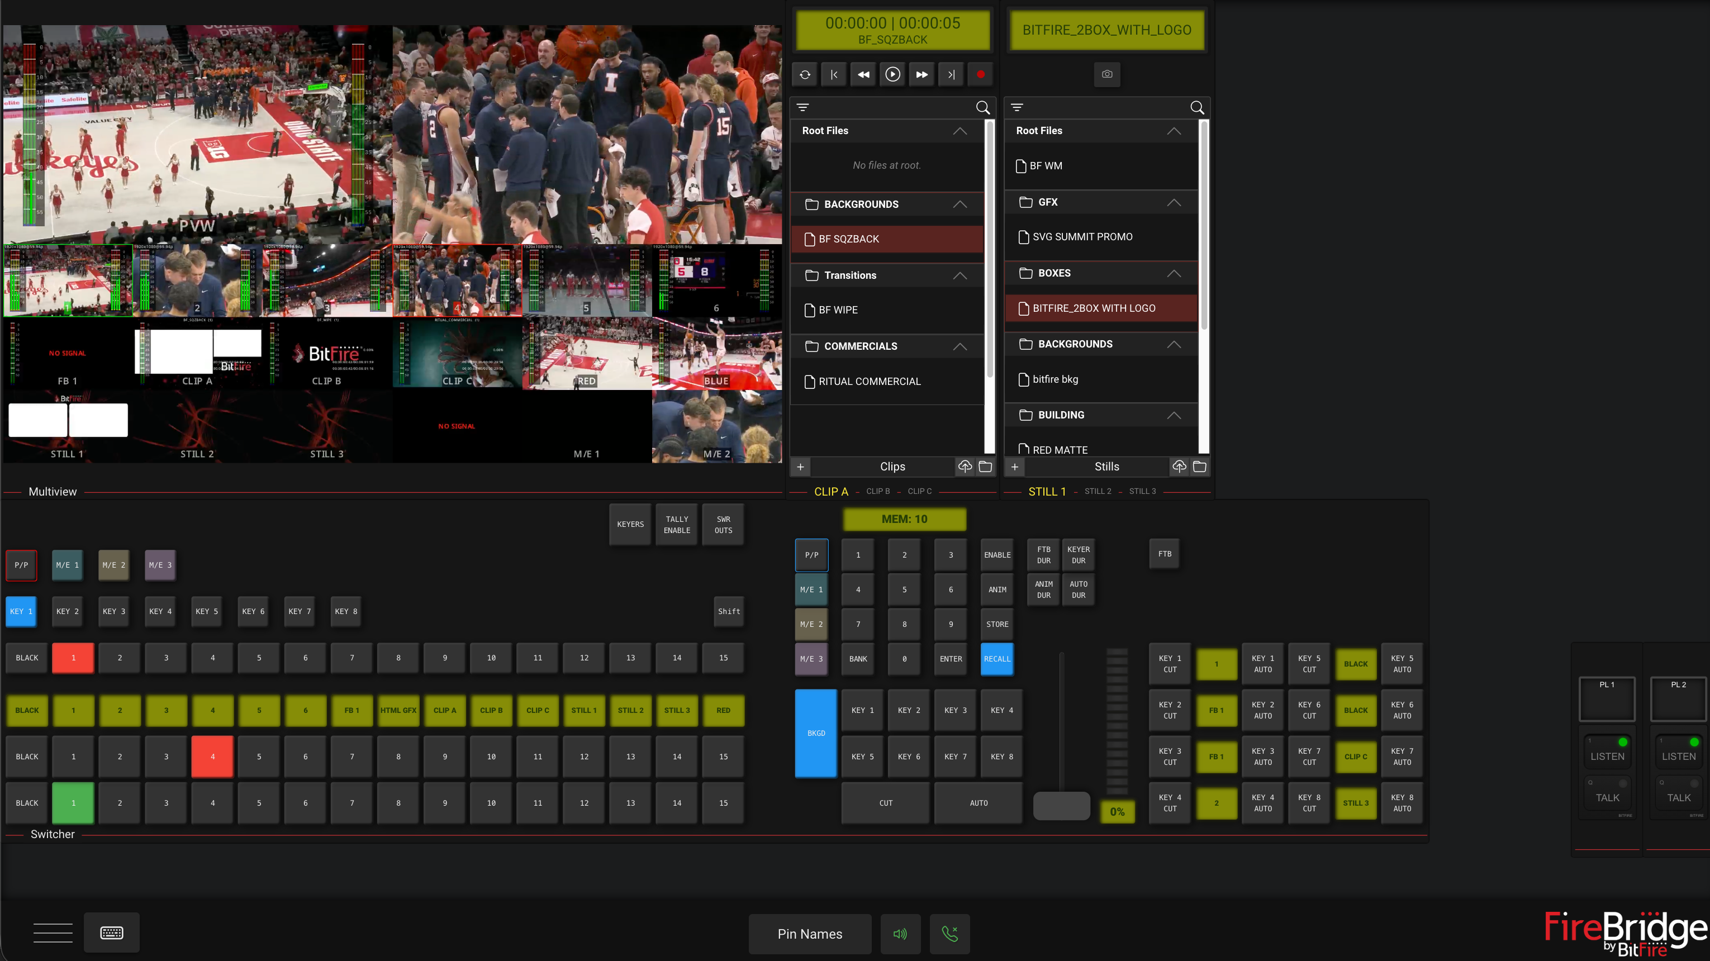Image resolution: width=1710 pixels, height=961 pixels.
Task: Switch to STILL 2 tab
Action: pyautogui.click(x=1098, y=491)
